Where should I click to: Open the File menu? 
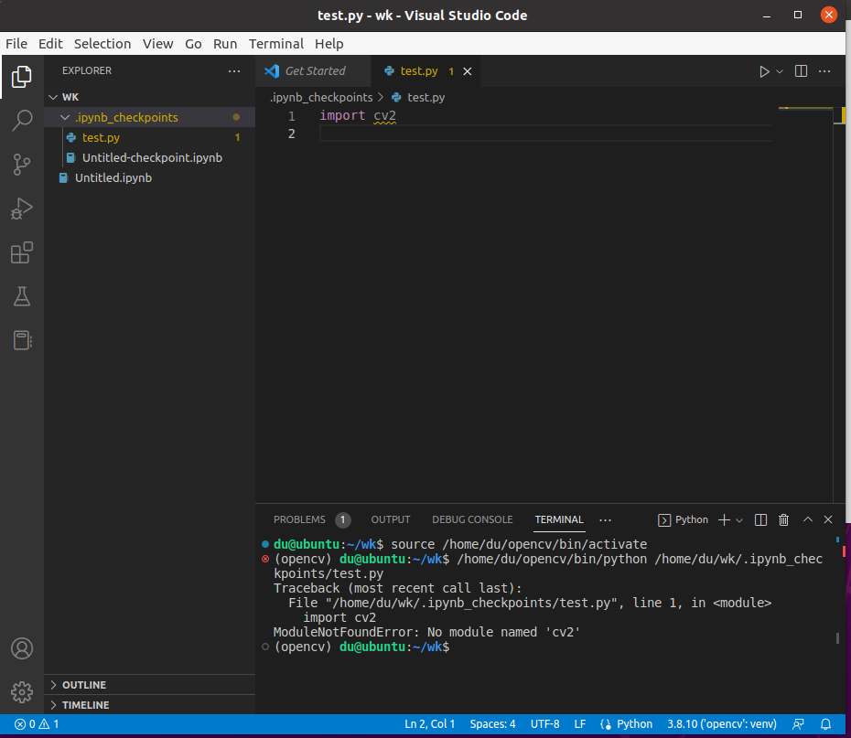pos(16,44)
